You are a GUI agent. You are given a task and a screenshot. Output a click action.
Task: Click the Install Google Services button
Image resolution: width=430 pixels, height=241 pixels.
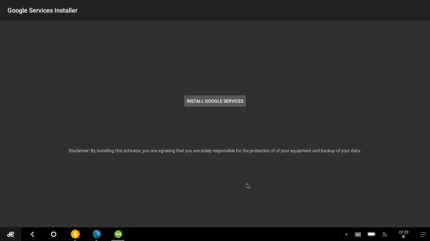pyautogui.click(x=215, y=101)
